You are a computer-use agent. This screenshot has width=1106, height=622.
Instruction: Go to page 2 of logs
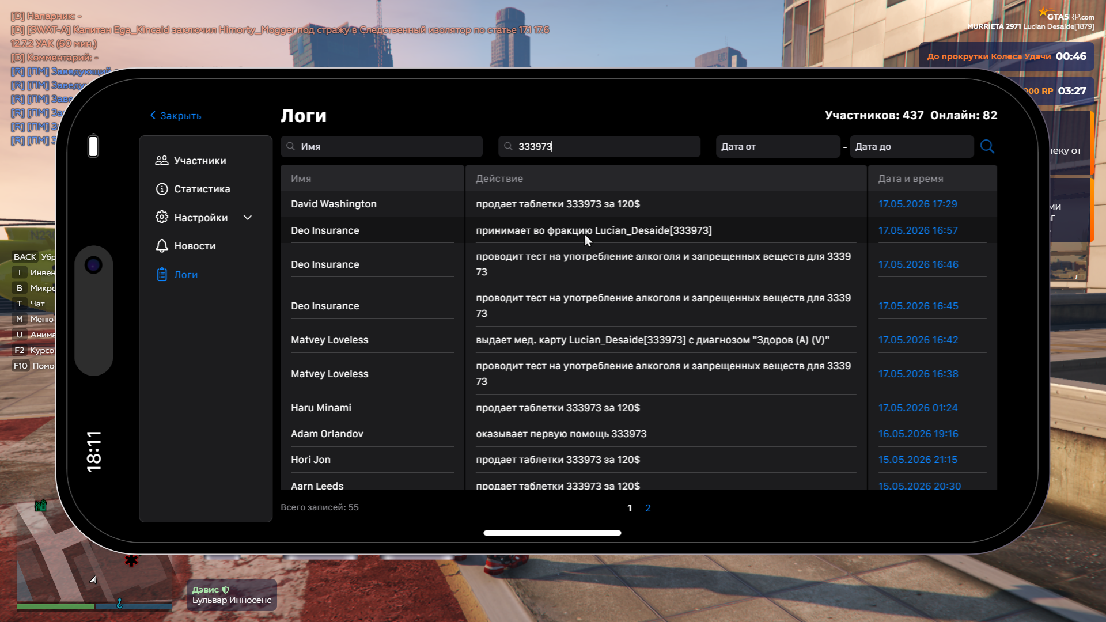pos(648,508)
